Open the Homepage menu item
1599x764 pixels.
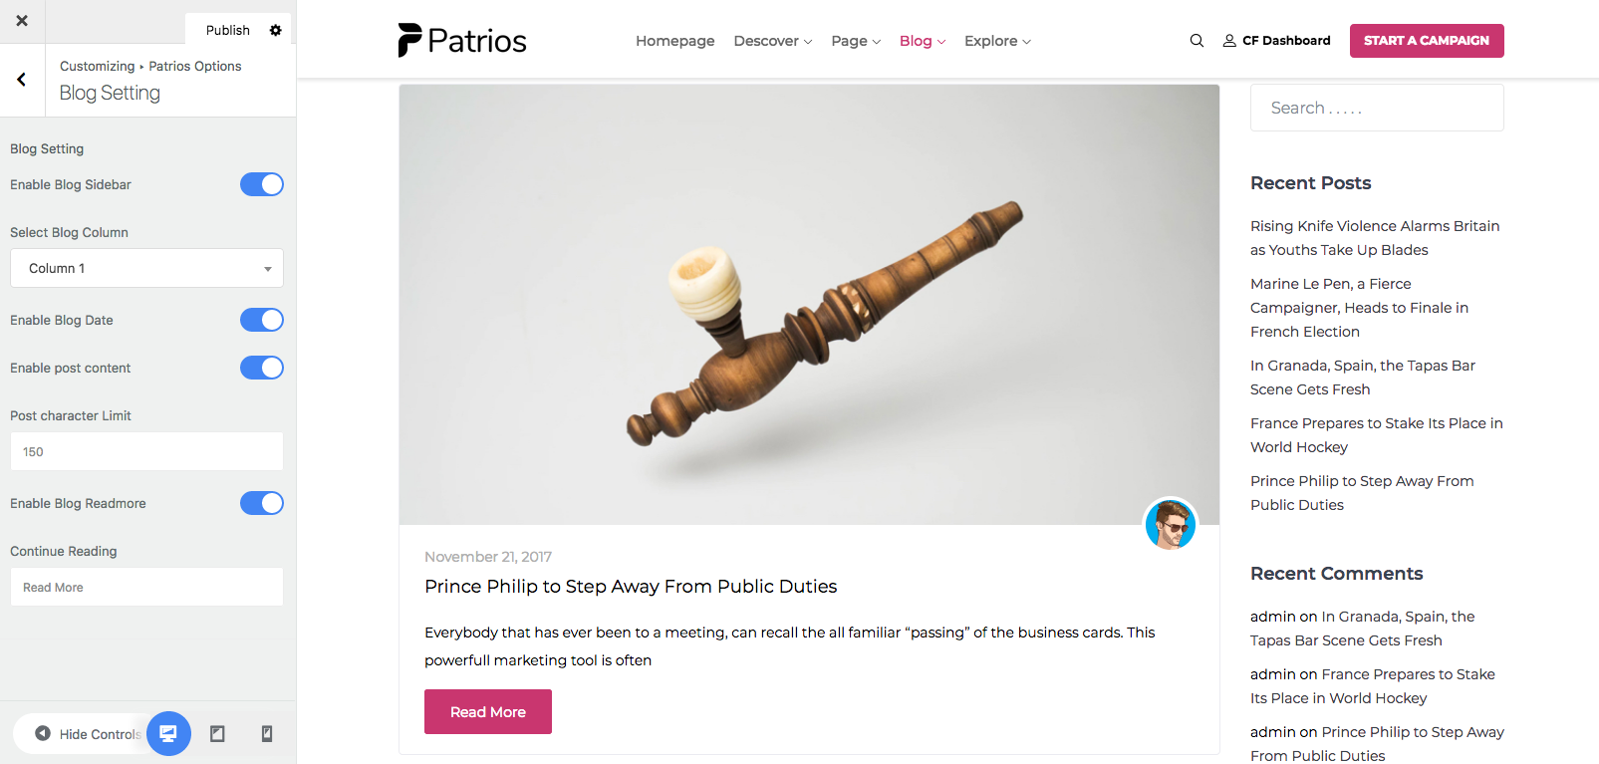click(x=674, y=41)
